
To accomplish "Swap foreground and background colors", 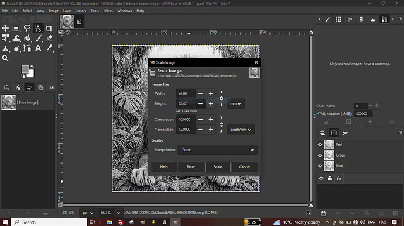I will pos(32,67).
